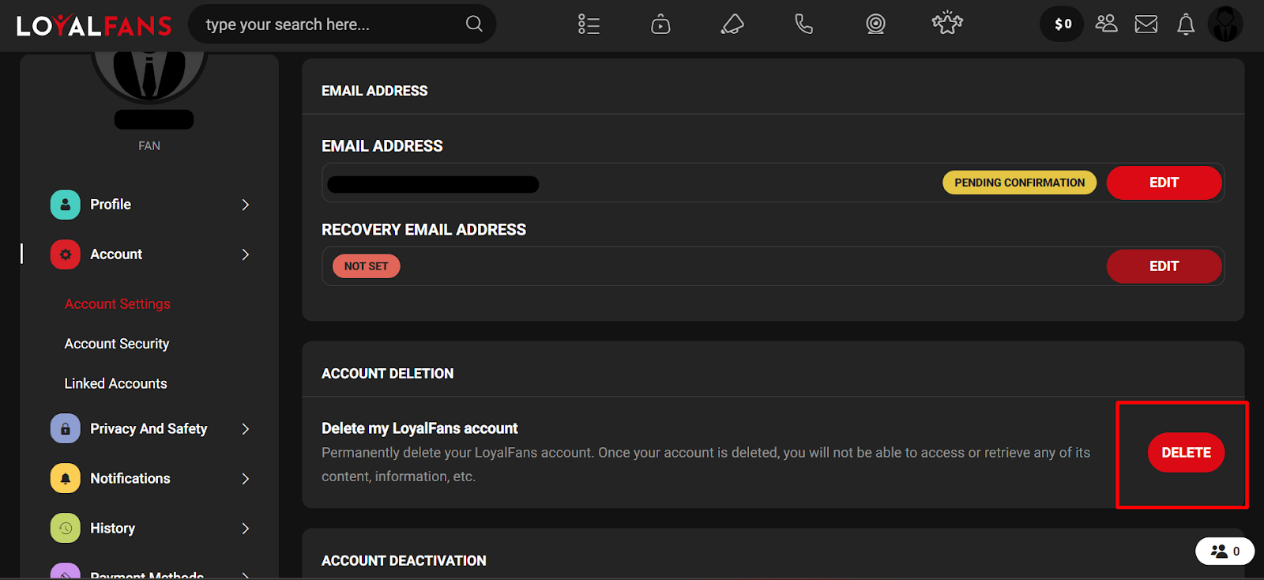Collapse the Account chevron
The width and height of the screenshot is (1264, 580).
coord(246,254)
